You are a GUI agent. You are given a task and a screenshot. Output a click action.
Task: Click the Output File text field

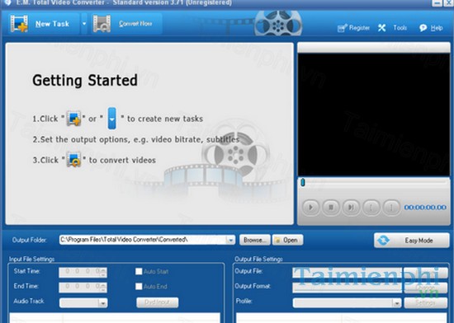pos(347,273)
